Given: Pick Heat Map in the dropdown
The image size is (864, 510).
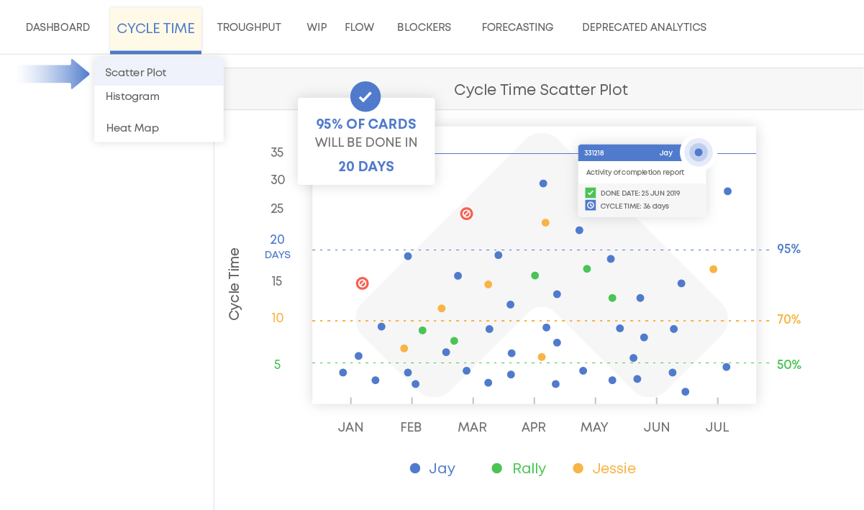Looking at the screenshot, I should [x=132, y=128].
